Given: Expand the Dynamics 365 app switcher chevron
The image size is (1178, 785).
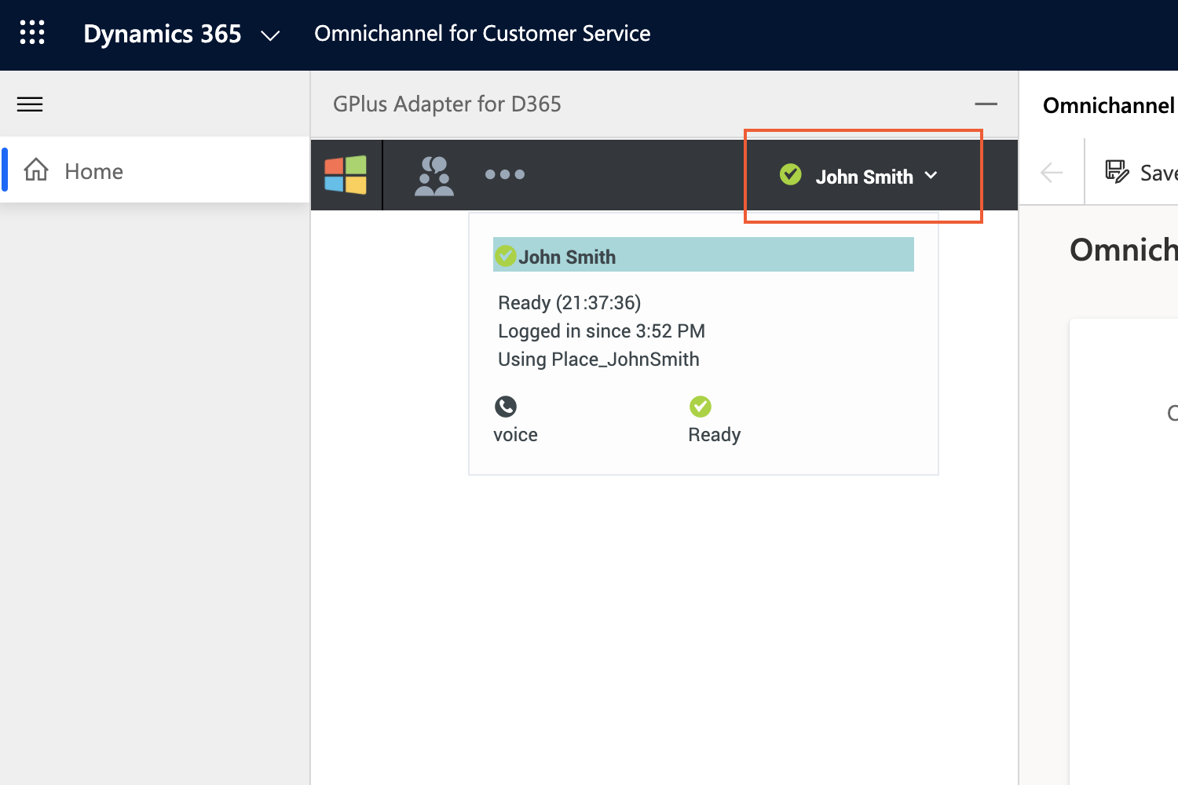Looking at the screenshot, I should pyautogui.click(x=270, y=35).
